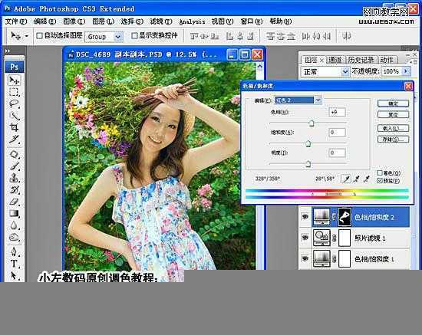
Task: Hide the 色相/饱和度 2 layer
Action: coord(305,216)
